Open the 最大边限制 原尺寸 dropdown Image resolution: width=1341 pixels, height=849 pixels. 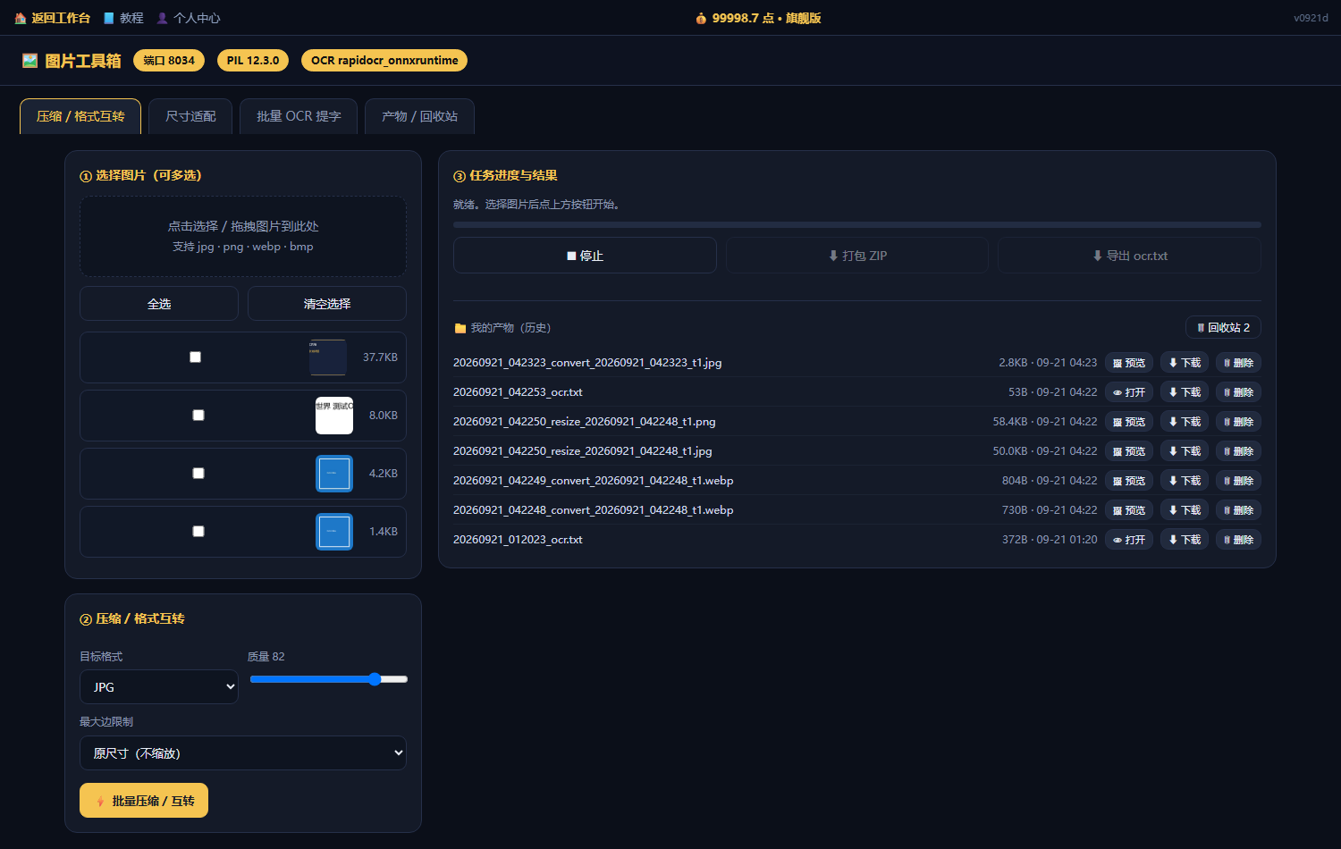click(x=243, y=753)
